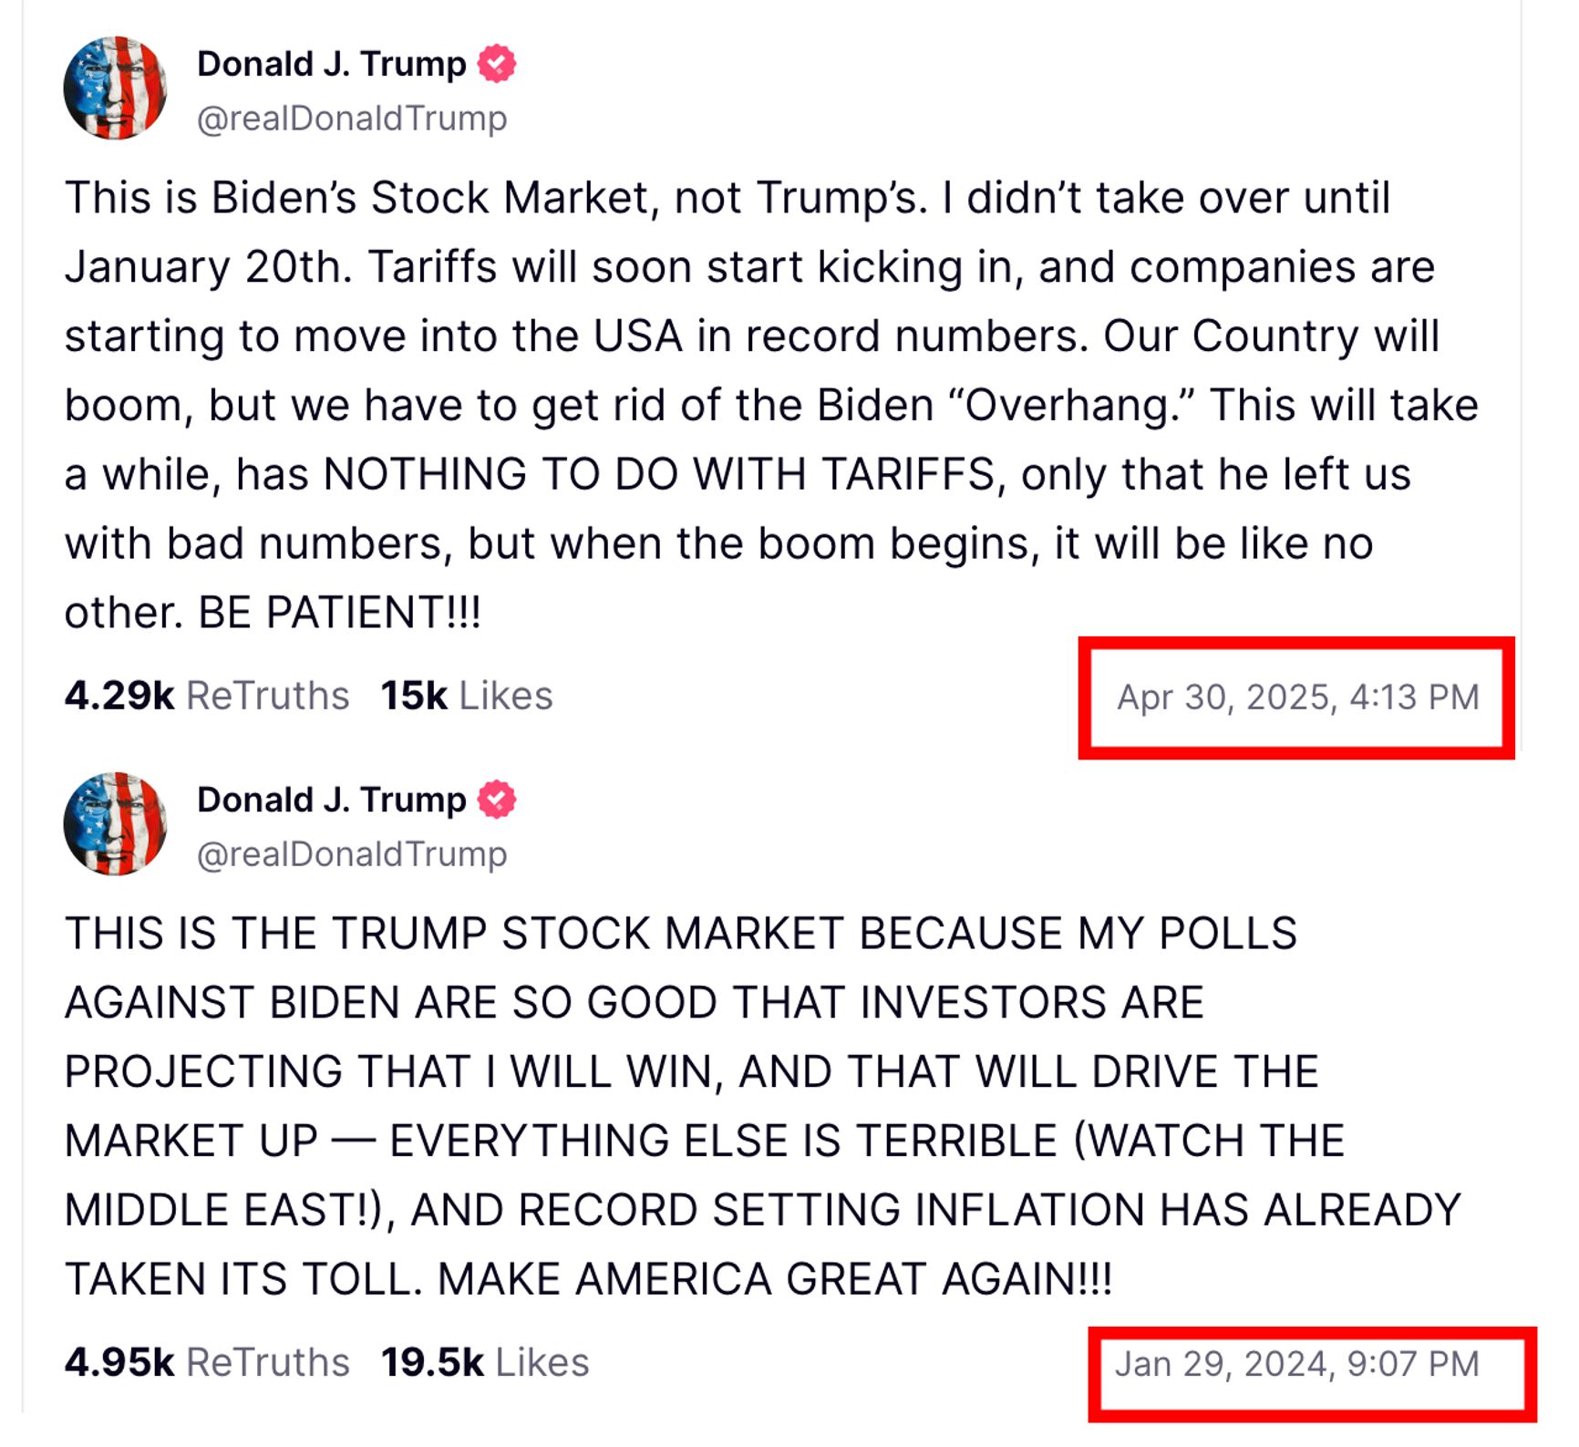Screen dimensions: 1579x1447
Task: View the 4.29k ReTruths list
Action: pyautogui.click(x=207, y=696)
